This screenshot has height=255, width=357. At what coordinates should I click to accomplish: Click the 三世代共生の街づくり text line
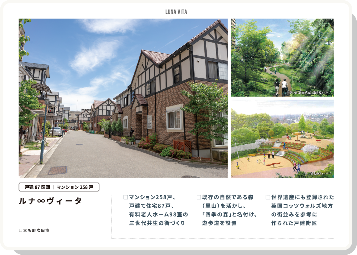(x=157, y=223)
